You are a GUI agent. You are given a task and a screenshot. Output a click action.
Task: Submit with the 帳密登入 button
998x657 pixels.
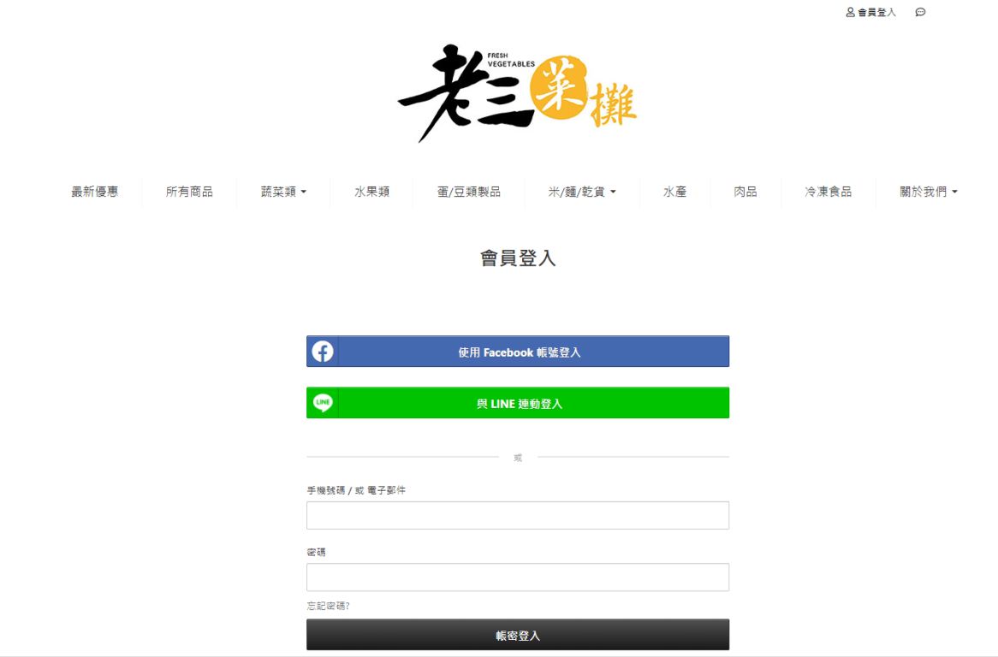(518, 634)
